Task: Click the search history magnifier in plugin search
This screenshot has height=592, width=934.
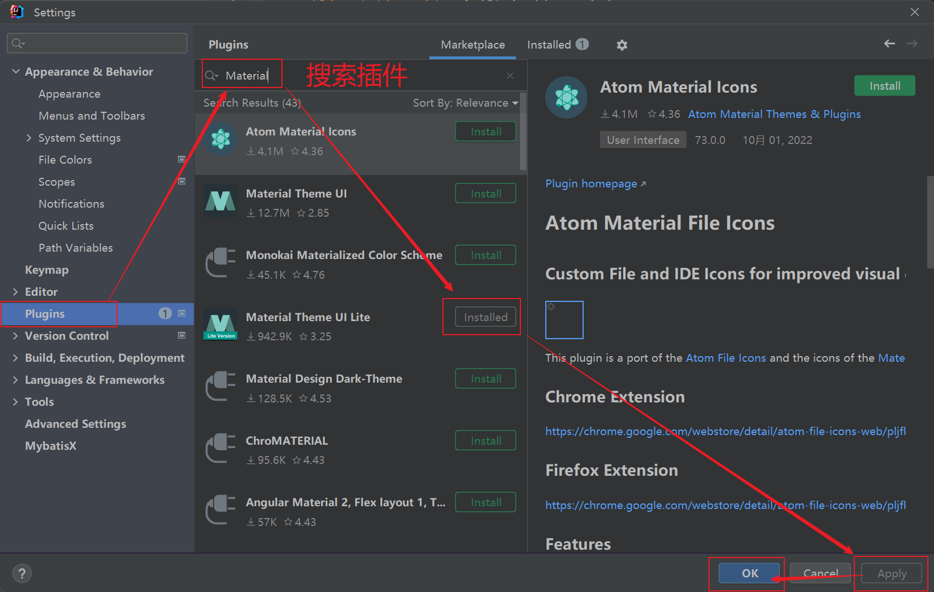Action: 211,76
